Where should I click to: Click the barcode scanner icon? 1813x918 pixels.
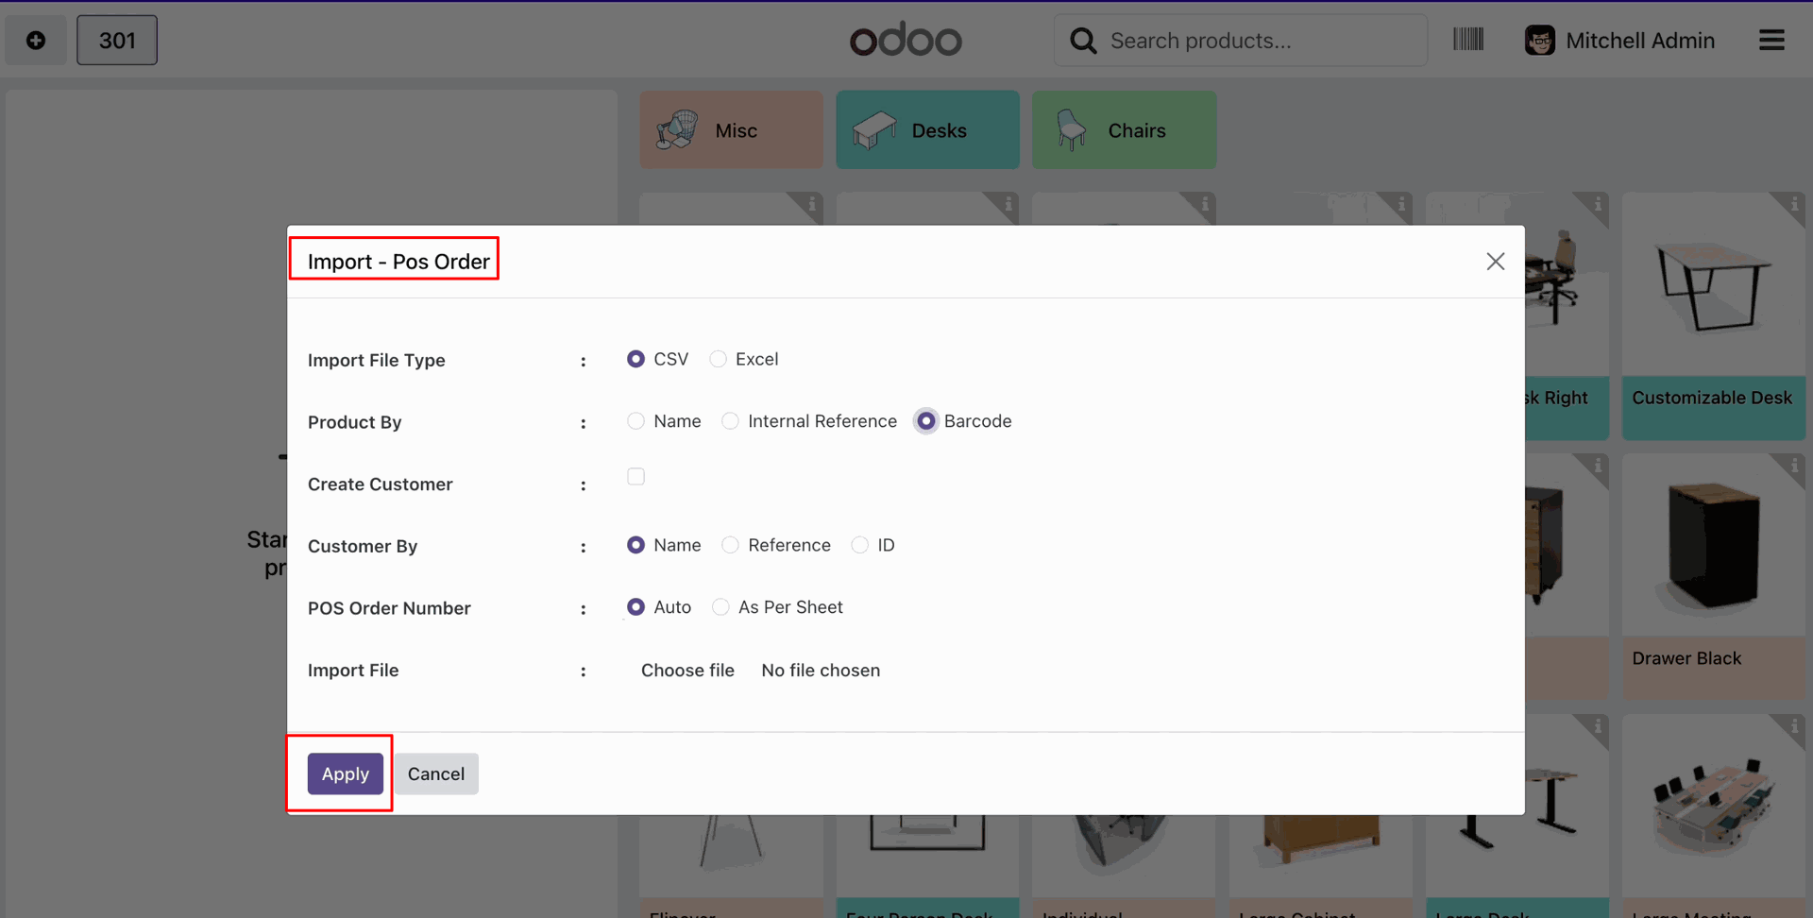(1468, 40)
